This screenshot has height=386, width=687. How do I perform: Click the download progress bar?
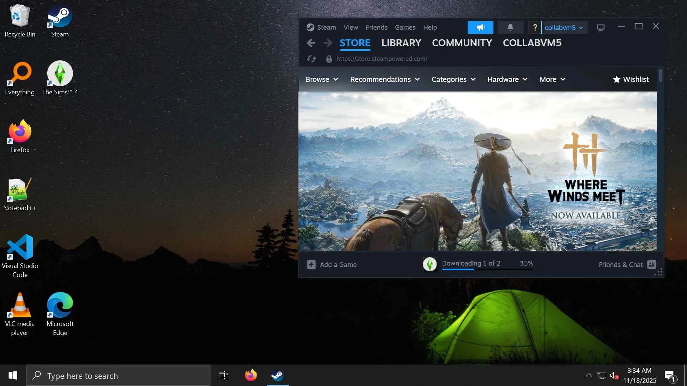coord(487,269)
